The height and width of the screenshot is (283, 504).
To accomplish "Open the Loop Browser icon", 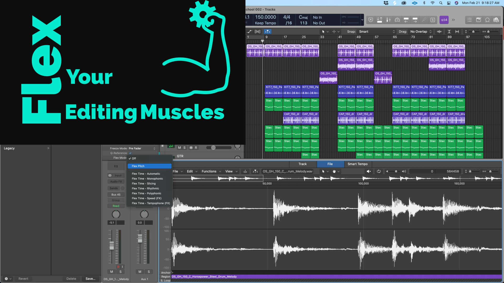I will (x=487, y=20).
